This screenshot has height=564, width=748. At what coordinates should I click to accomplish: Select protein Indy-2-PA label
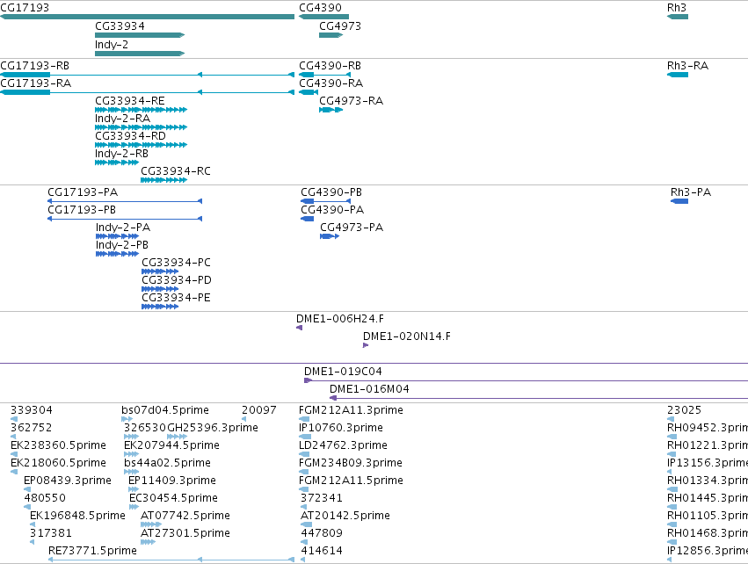coord(123,228)
